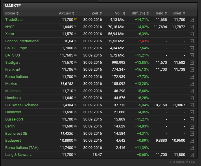201x166 pixels.
Task: Sort by the Brief column
Action: pyautogui.click(x=179, y=13)
